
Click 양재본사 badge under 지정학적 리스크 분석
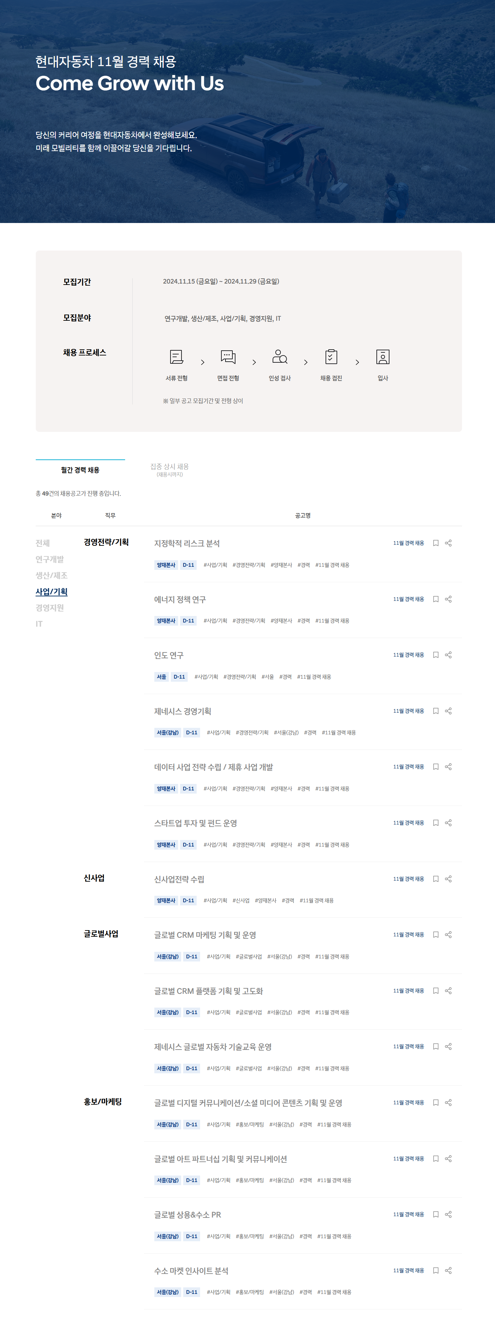(x=166, y=565)
